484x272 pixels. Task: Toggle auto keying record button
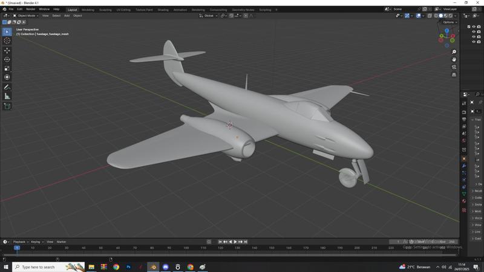209,242
